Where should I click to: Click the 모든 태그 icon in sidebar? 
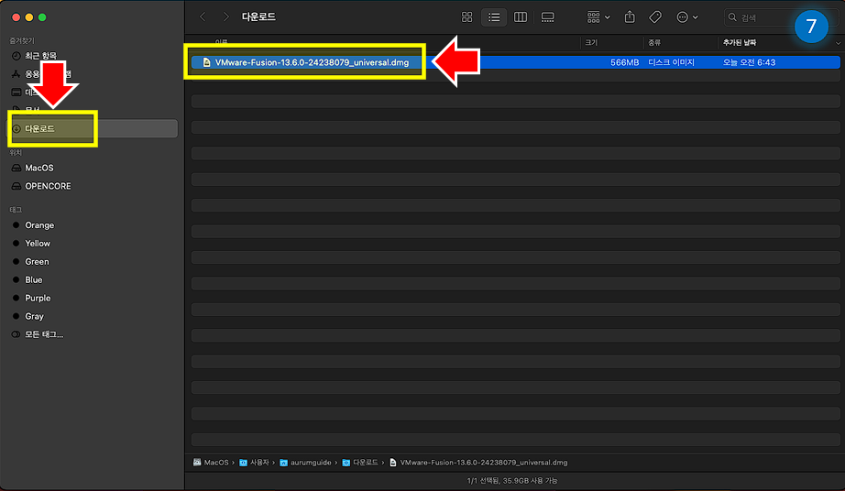point(16,335)
